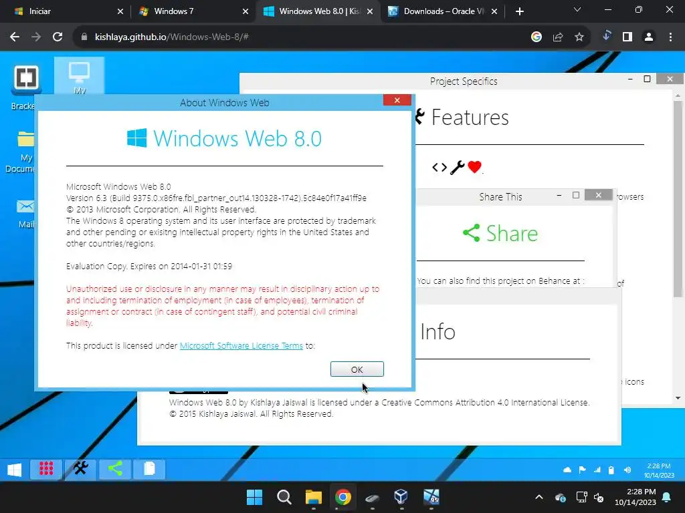Maximize the Project Specifics window
Viewport: 685px width, 513px height.
point(647,79)
